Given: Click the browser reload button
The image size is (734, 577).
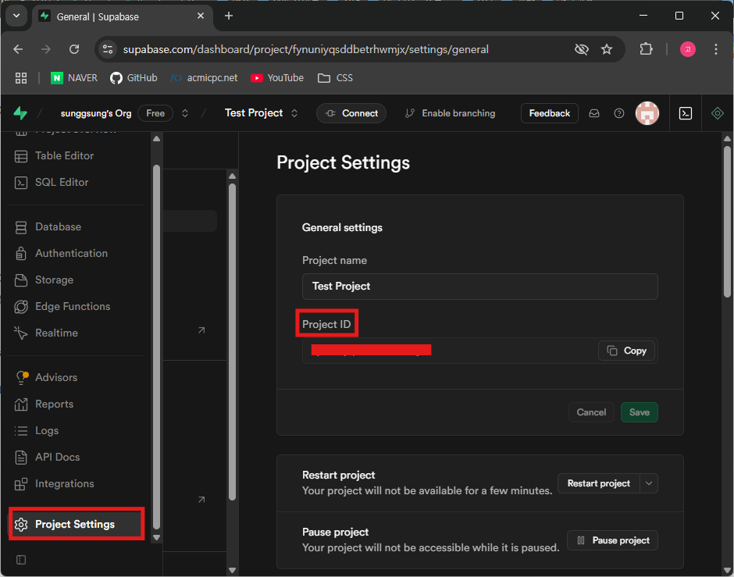Looking at the screenshot, I should click(74, 49).
